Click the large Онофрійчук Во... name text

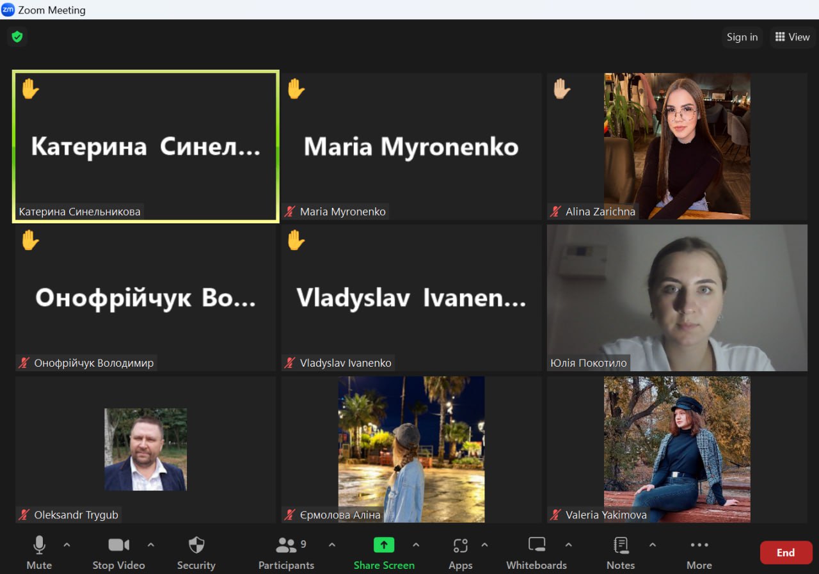click(x=145, y=298)
